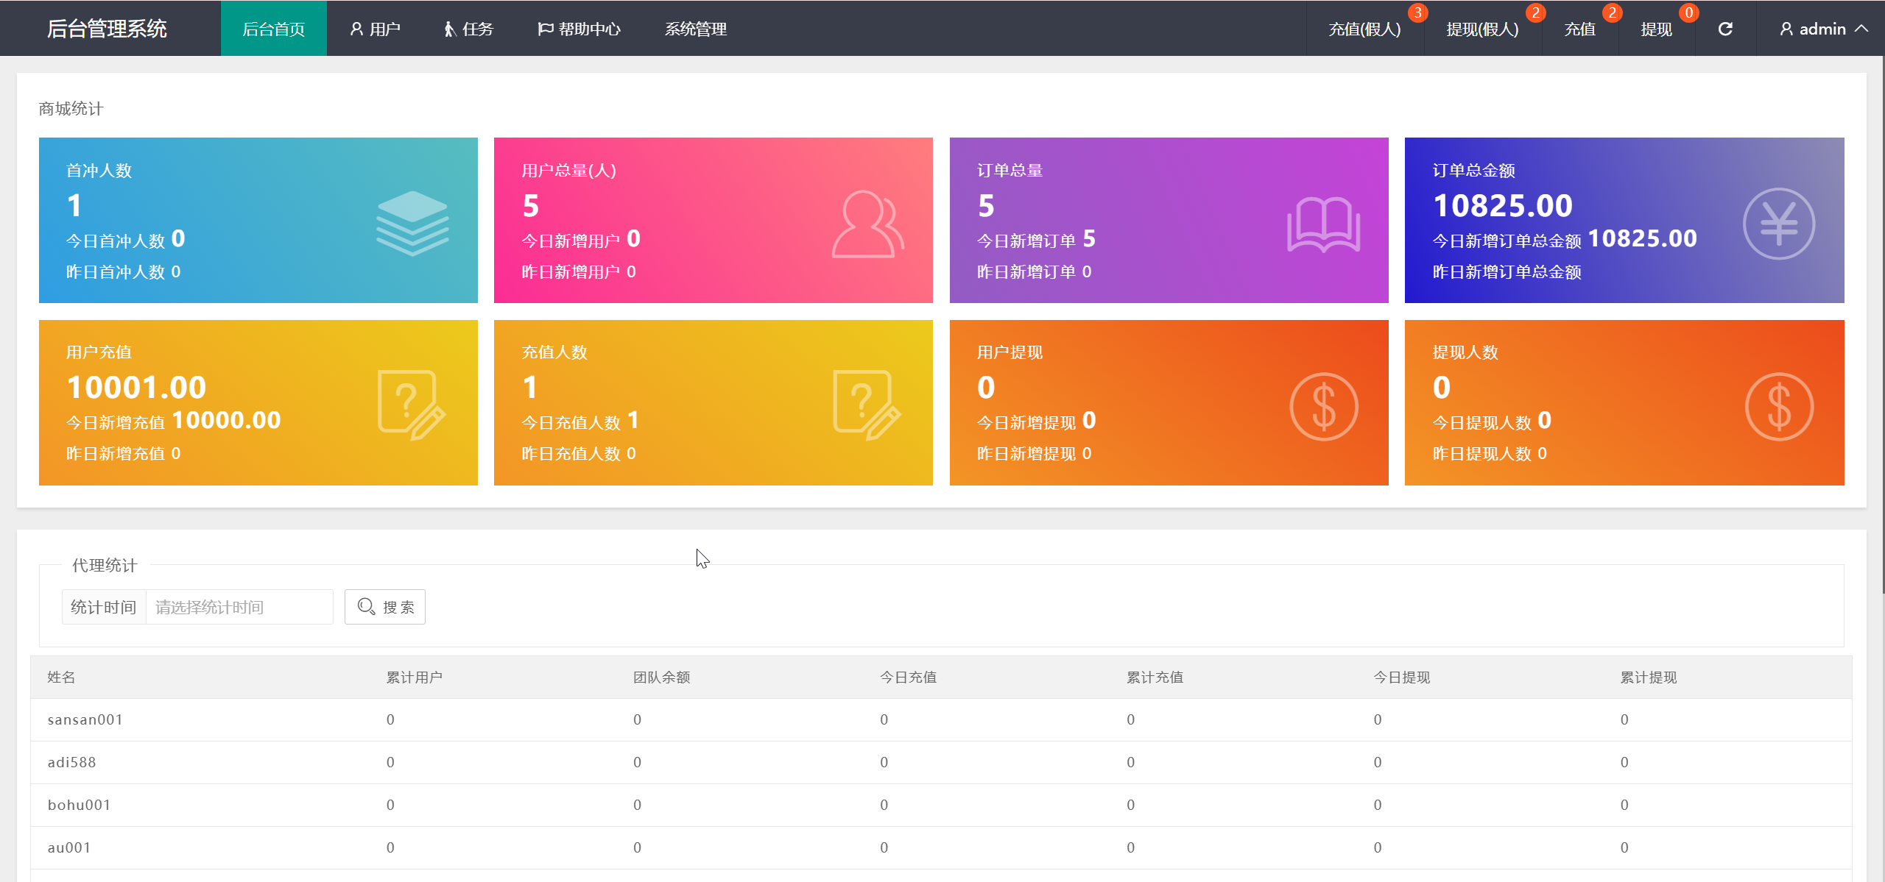Switch to the 后台首页 tab
Viewport: 1885px width, 882px height.
(x=273, y=29)
